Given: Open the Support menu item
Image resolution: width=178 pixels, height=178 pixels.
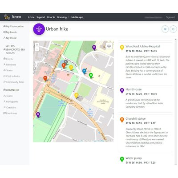Looking at the screenshot, I should [x=41, y=17].
